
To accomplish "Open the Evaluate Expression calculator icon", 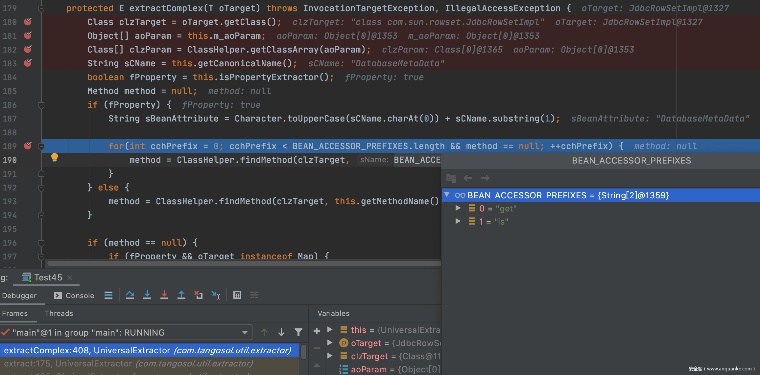I will tap(237, 295).
